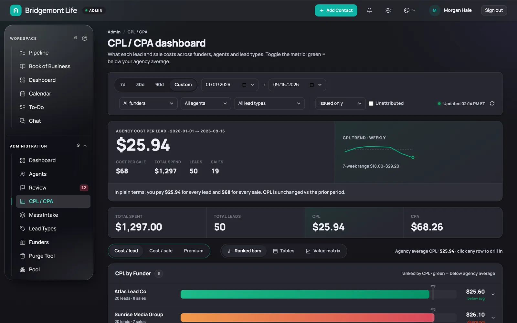Open the Issued only dropdown
This screenshot has height=323, width=517.
coord(340,103)
